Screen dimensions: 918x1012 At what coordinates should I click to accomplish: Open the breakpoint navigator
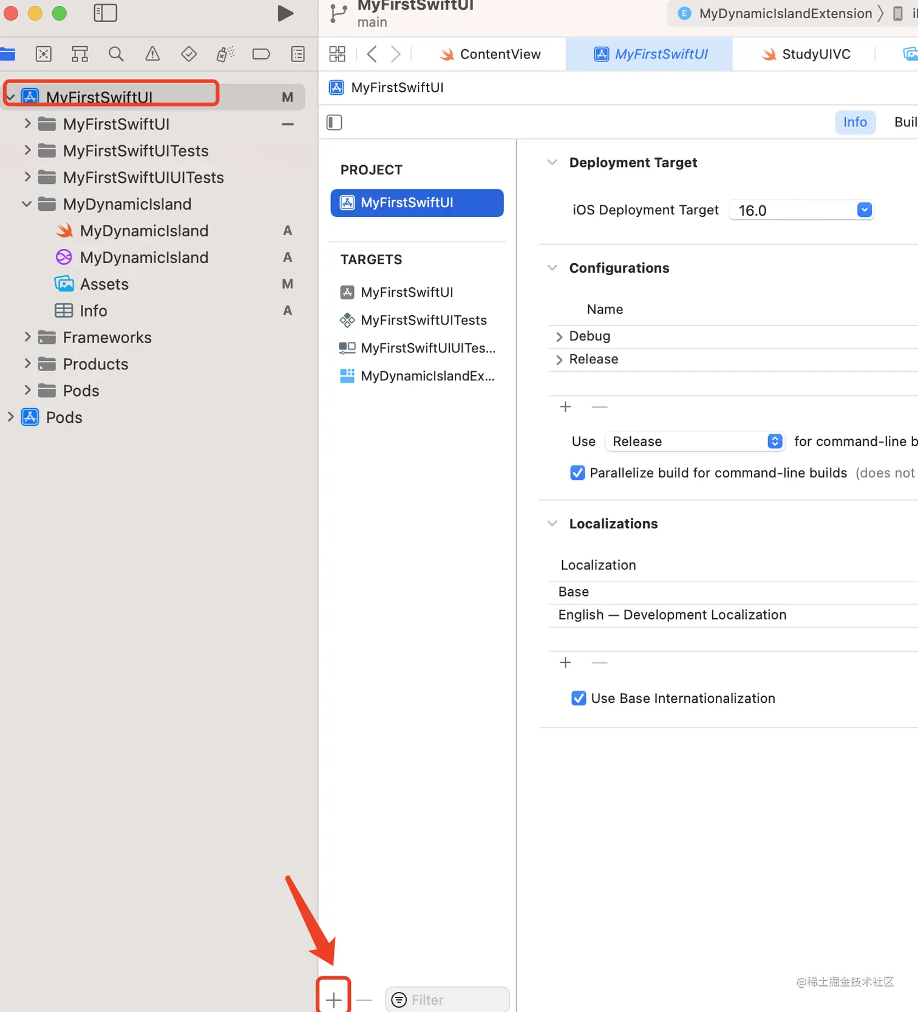261,54
